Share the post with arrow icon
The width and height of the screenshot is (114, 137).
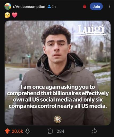pos(94,131)
